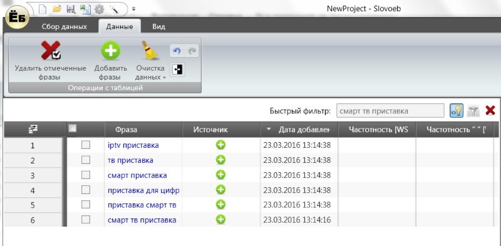
Task: Click source plus icon for iptv приставка
Action: (x=220, y=145)
